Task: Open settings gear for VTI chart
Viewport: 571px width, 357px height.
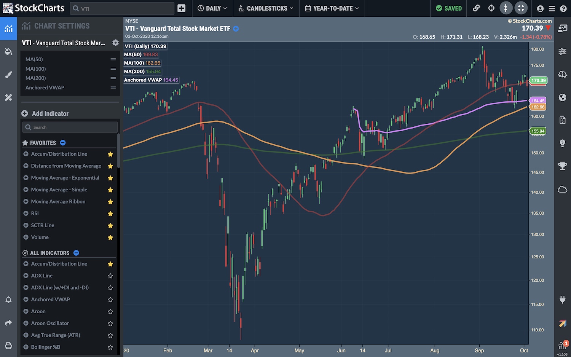Action: 115,43
